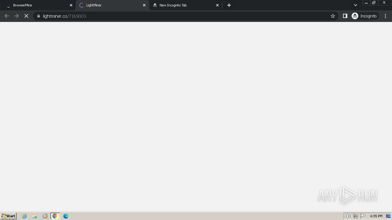Launch Windows Media Player from taskbar
This screenshot has height=220, width=392.
click(x=45, y=216)
